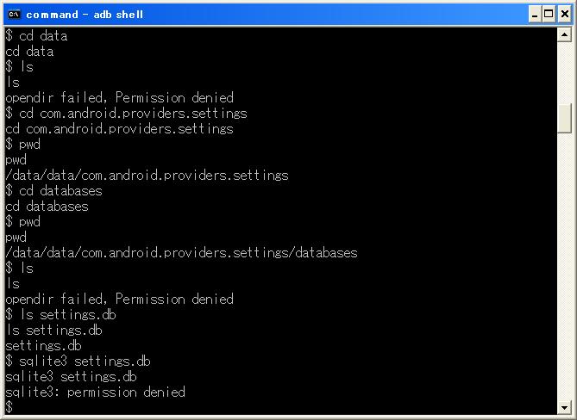Click the '$ sqlite3 settings.db' command line
This screenshot has width=577, height=420.
(x=78, y=361)
